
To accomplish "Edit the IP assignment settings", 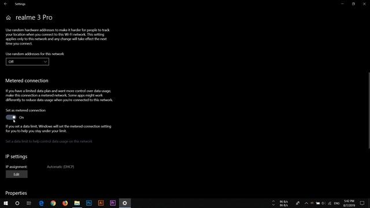I will click(17, 174).
